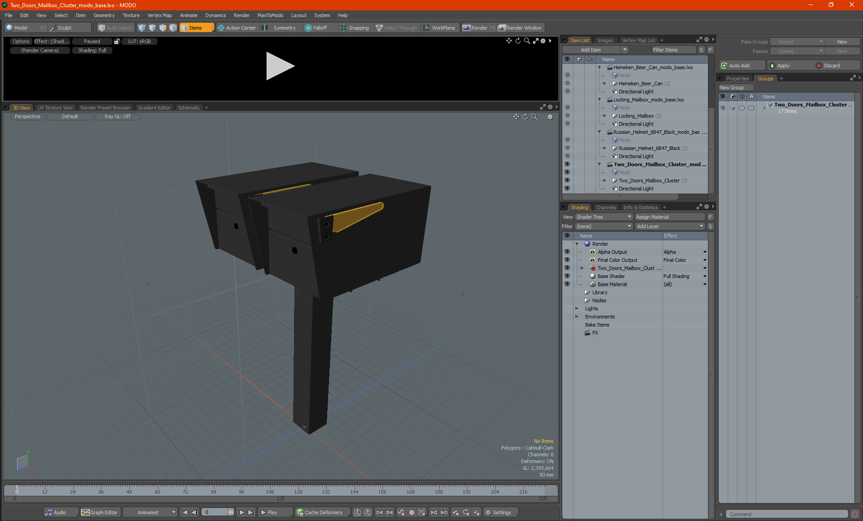
Task: Select Polygons selection mode cube icon
Action: tap(163, 28)
